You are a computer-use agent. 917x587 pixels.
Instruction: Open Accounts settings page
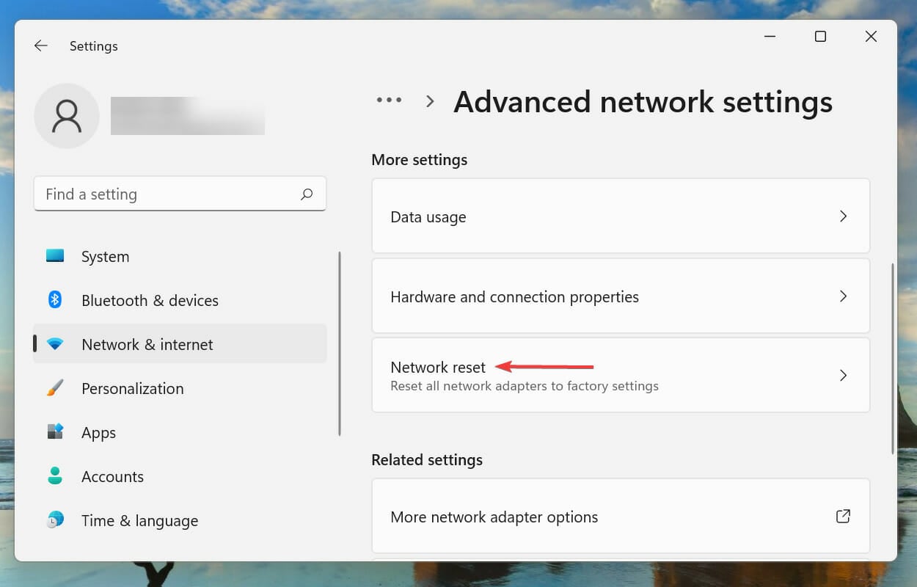pos(180,477)
